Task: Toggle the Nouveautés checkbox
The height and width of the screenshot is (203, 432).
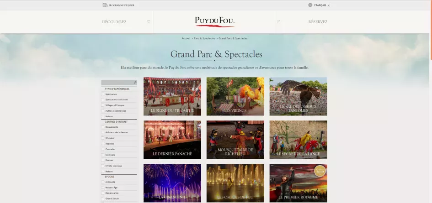Action: pos(103,127)
